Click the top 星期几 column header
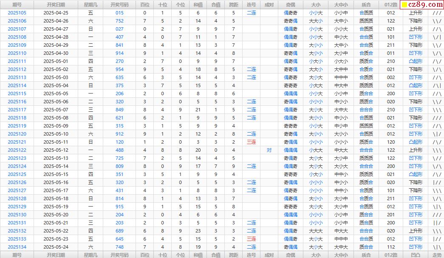Screen dimensions: 444x258 coord(90,5)
